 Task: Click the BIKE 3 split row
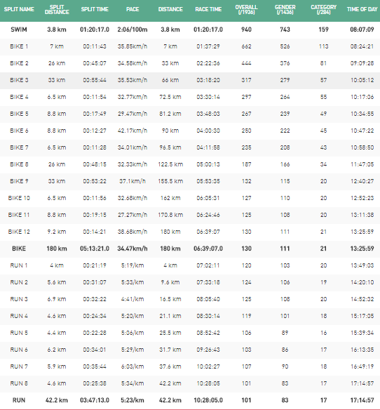(x=190, y=80)
